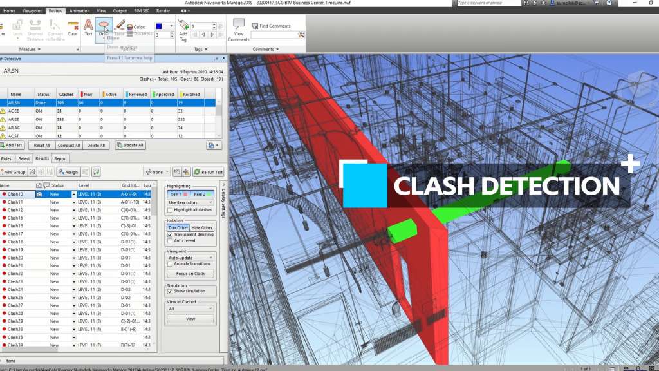This screenshot has height=371, width=659.
Task: Expand the Comments panel dropdown
Action: [x=266, y=49]
